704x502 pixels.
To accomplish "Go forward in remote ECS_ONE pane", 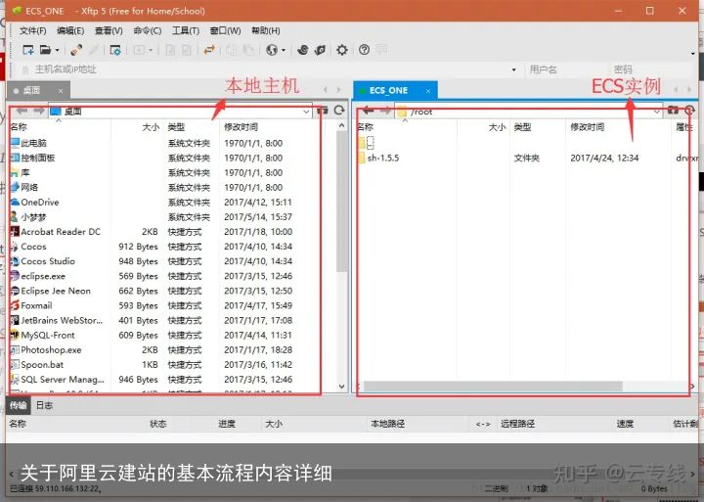I will [x=385, y=111].
